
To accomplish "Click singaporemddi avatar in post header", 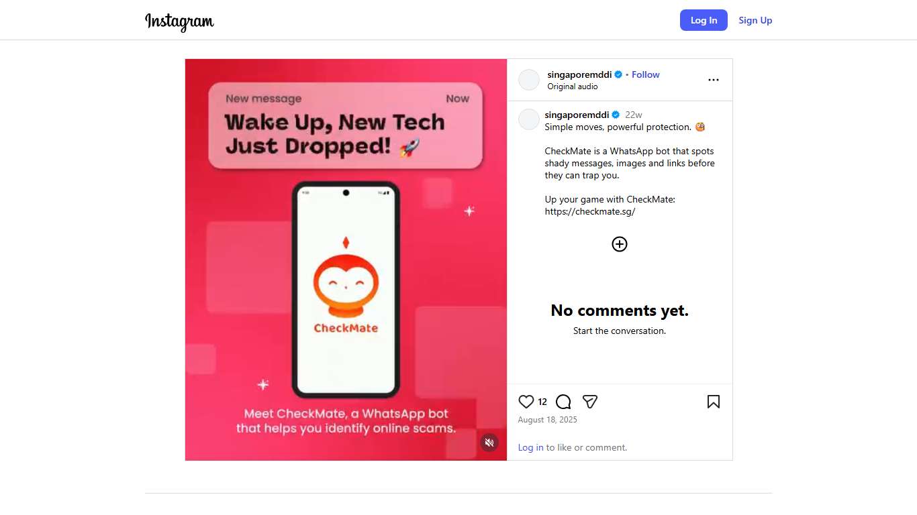I will (529, 80).
